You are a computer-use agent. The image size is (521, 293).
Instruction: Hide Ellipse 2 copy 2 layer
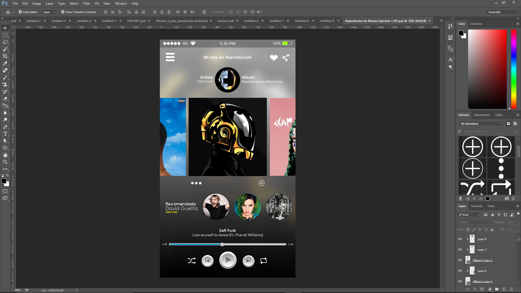point(460,260)
